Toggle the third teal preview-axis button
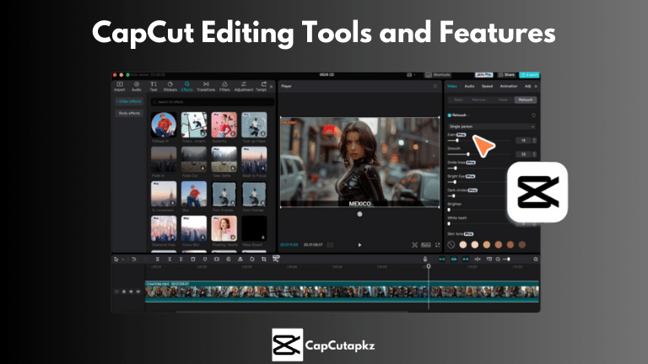 point(466,260)
